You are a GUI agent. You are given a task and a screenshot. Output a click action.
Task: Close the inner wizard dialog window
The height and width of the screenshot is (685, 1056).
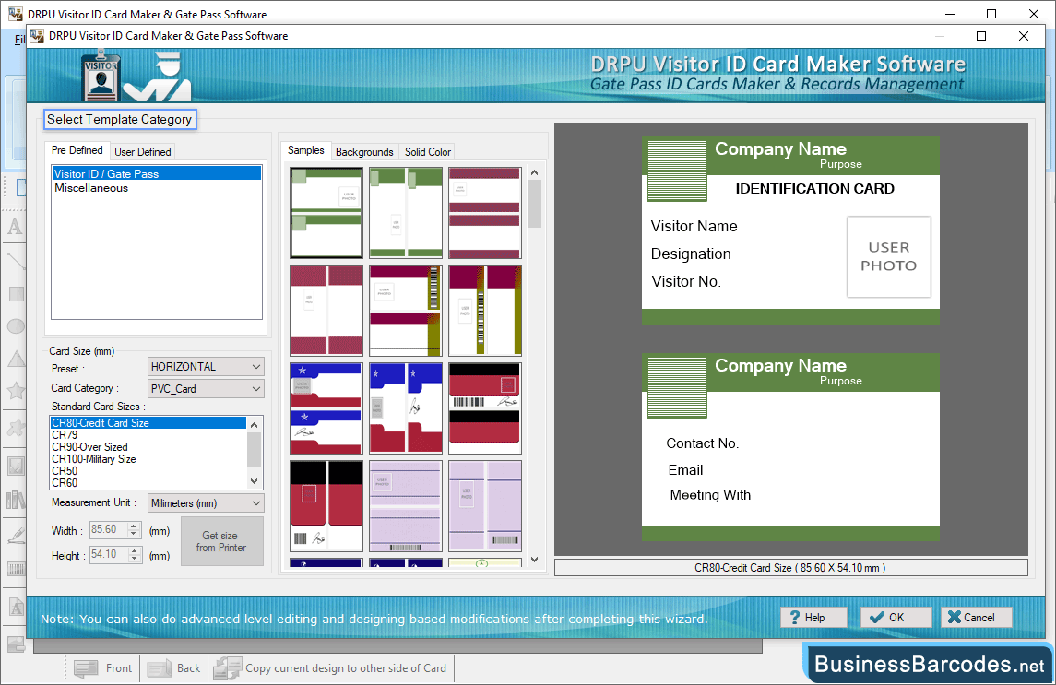pos(1024,36)
